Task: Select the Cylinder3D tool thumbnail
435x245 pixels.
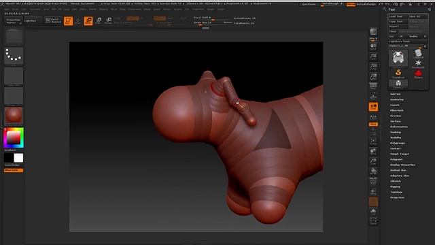Action: coord(418,54)
